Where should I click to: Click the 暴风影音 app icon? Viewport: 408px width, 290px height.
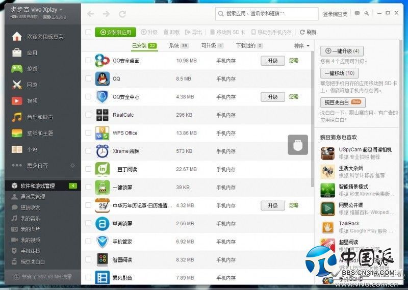pos(103,278)
